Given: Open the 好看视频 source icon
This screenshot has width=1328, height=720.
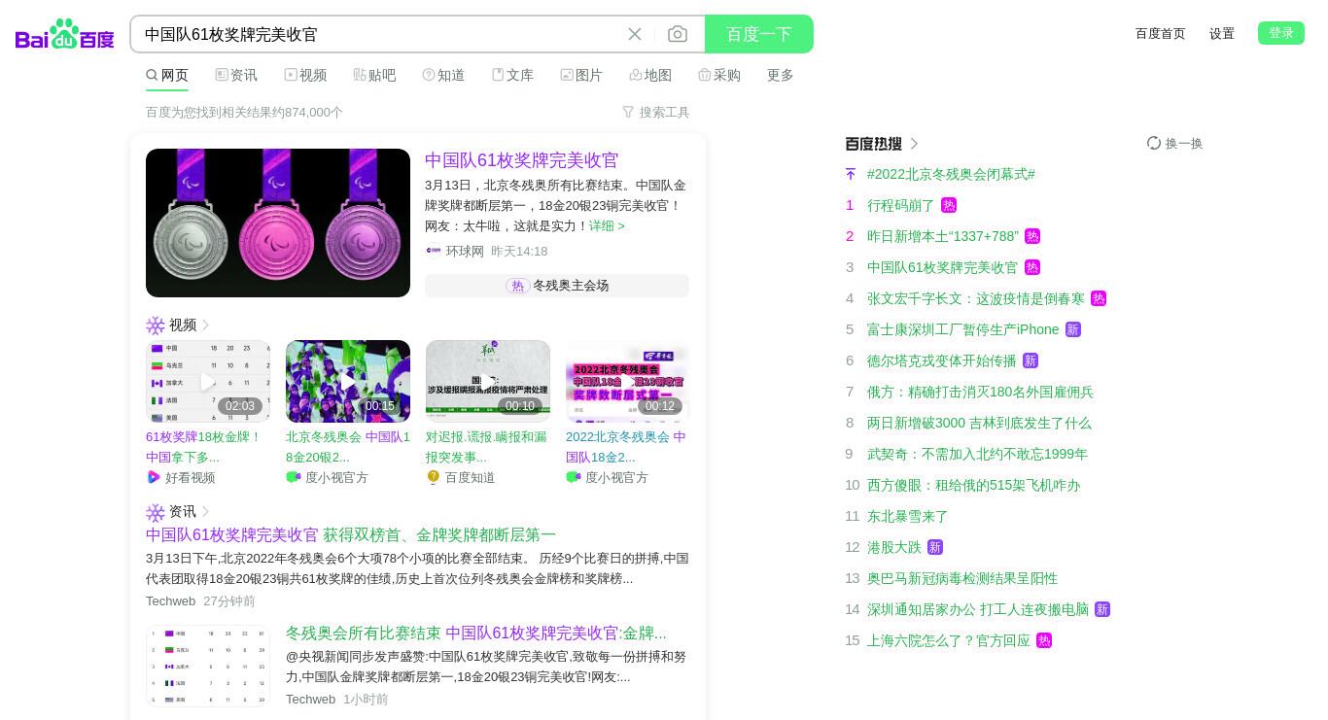Looking at the screenshot, I should coord(154,477).
